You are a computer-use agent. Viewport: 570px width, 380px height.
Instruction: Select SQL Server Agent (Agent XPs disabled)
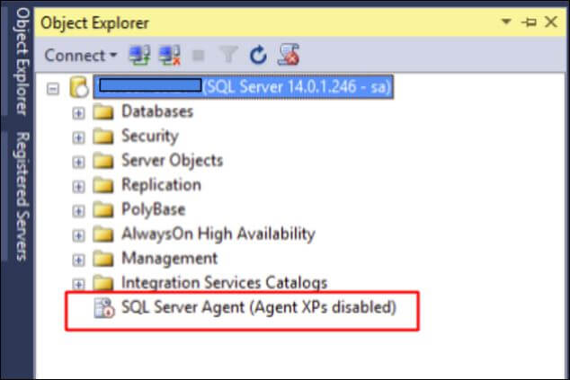point(258,307)
